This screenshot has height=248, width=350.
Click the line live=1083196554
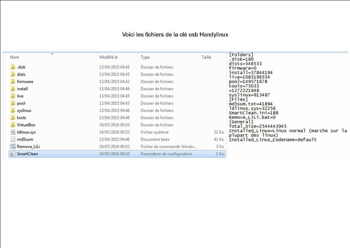249,77
